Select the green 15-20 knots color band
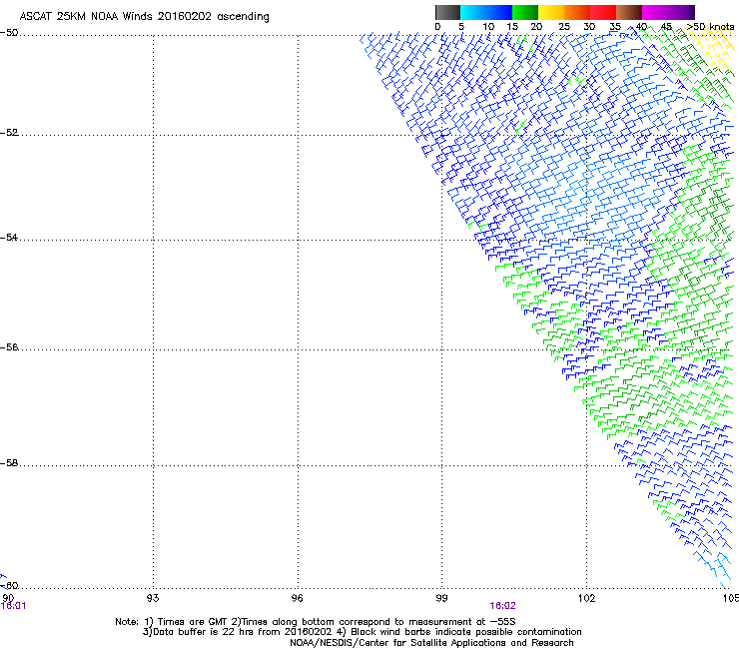The width and height of the screenshot is (739, 649). (x=525, y=12)
